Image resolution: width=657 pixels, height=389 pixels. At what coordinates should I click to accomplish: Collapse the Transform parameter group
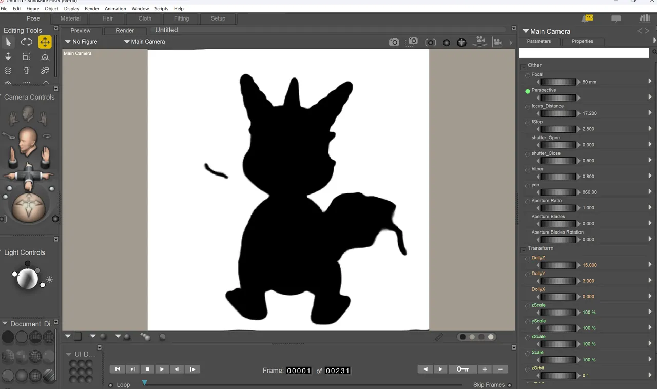pos(523,249)
